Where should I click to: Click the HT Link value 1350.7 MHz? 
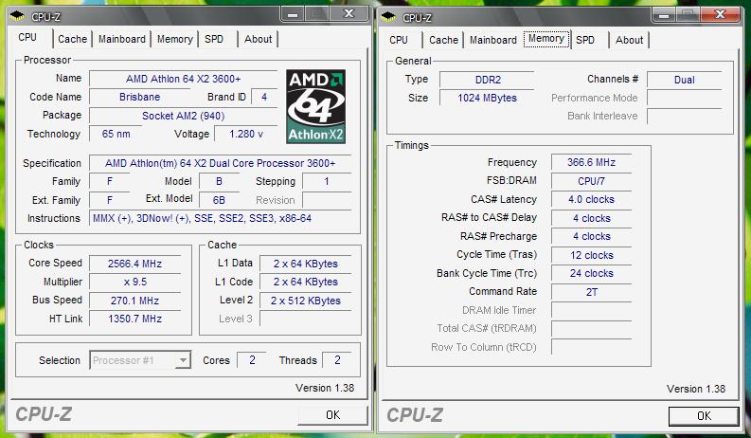click(x=135, y=319)
